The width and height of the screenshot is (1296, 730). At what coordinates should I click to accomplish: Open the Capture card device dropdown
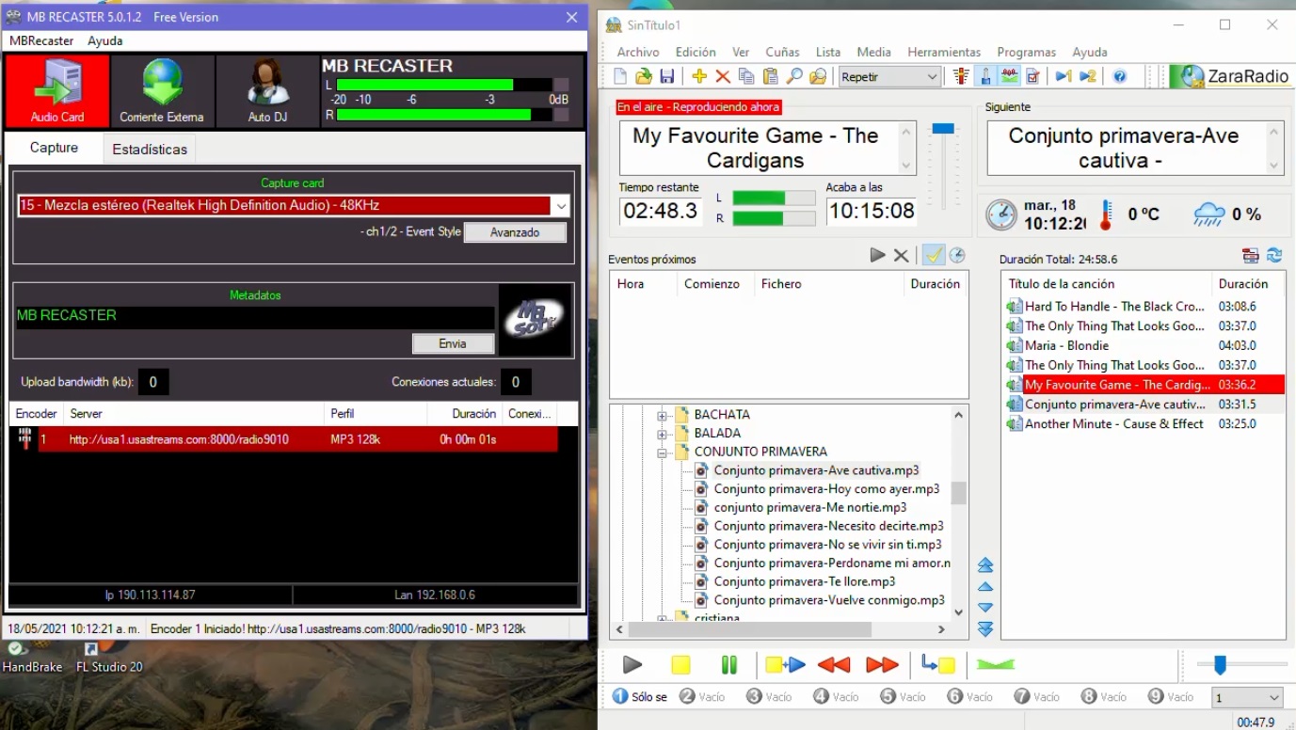(x=561, y=206)
